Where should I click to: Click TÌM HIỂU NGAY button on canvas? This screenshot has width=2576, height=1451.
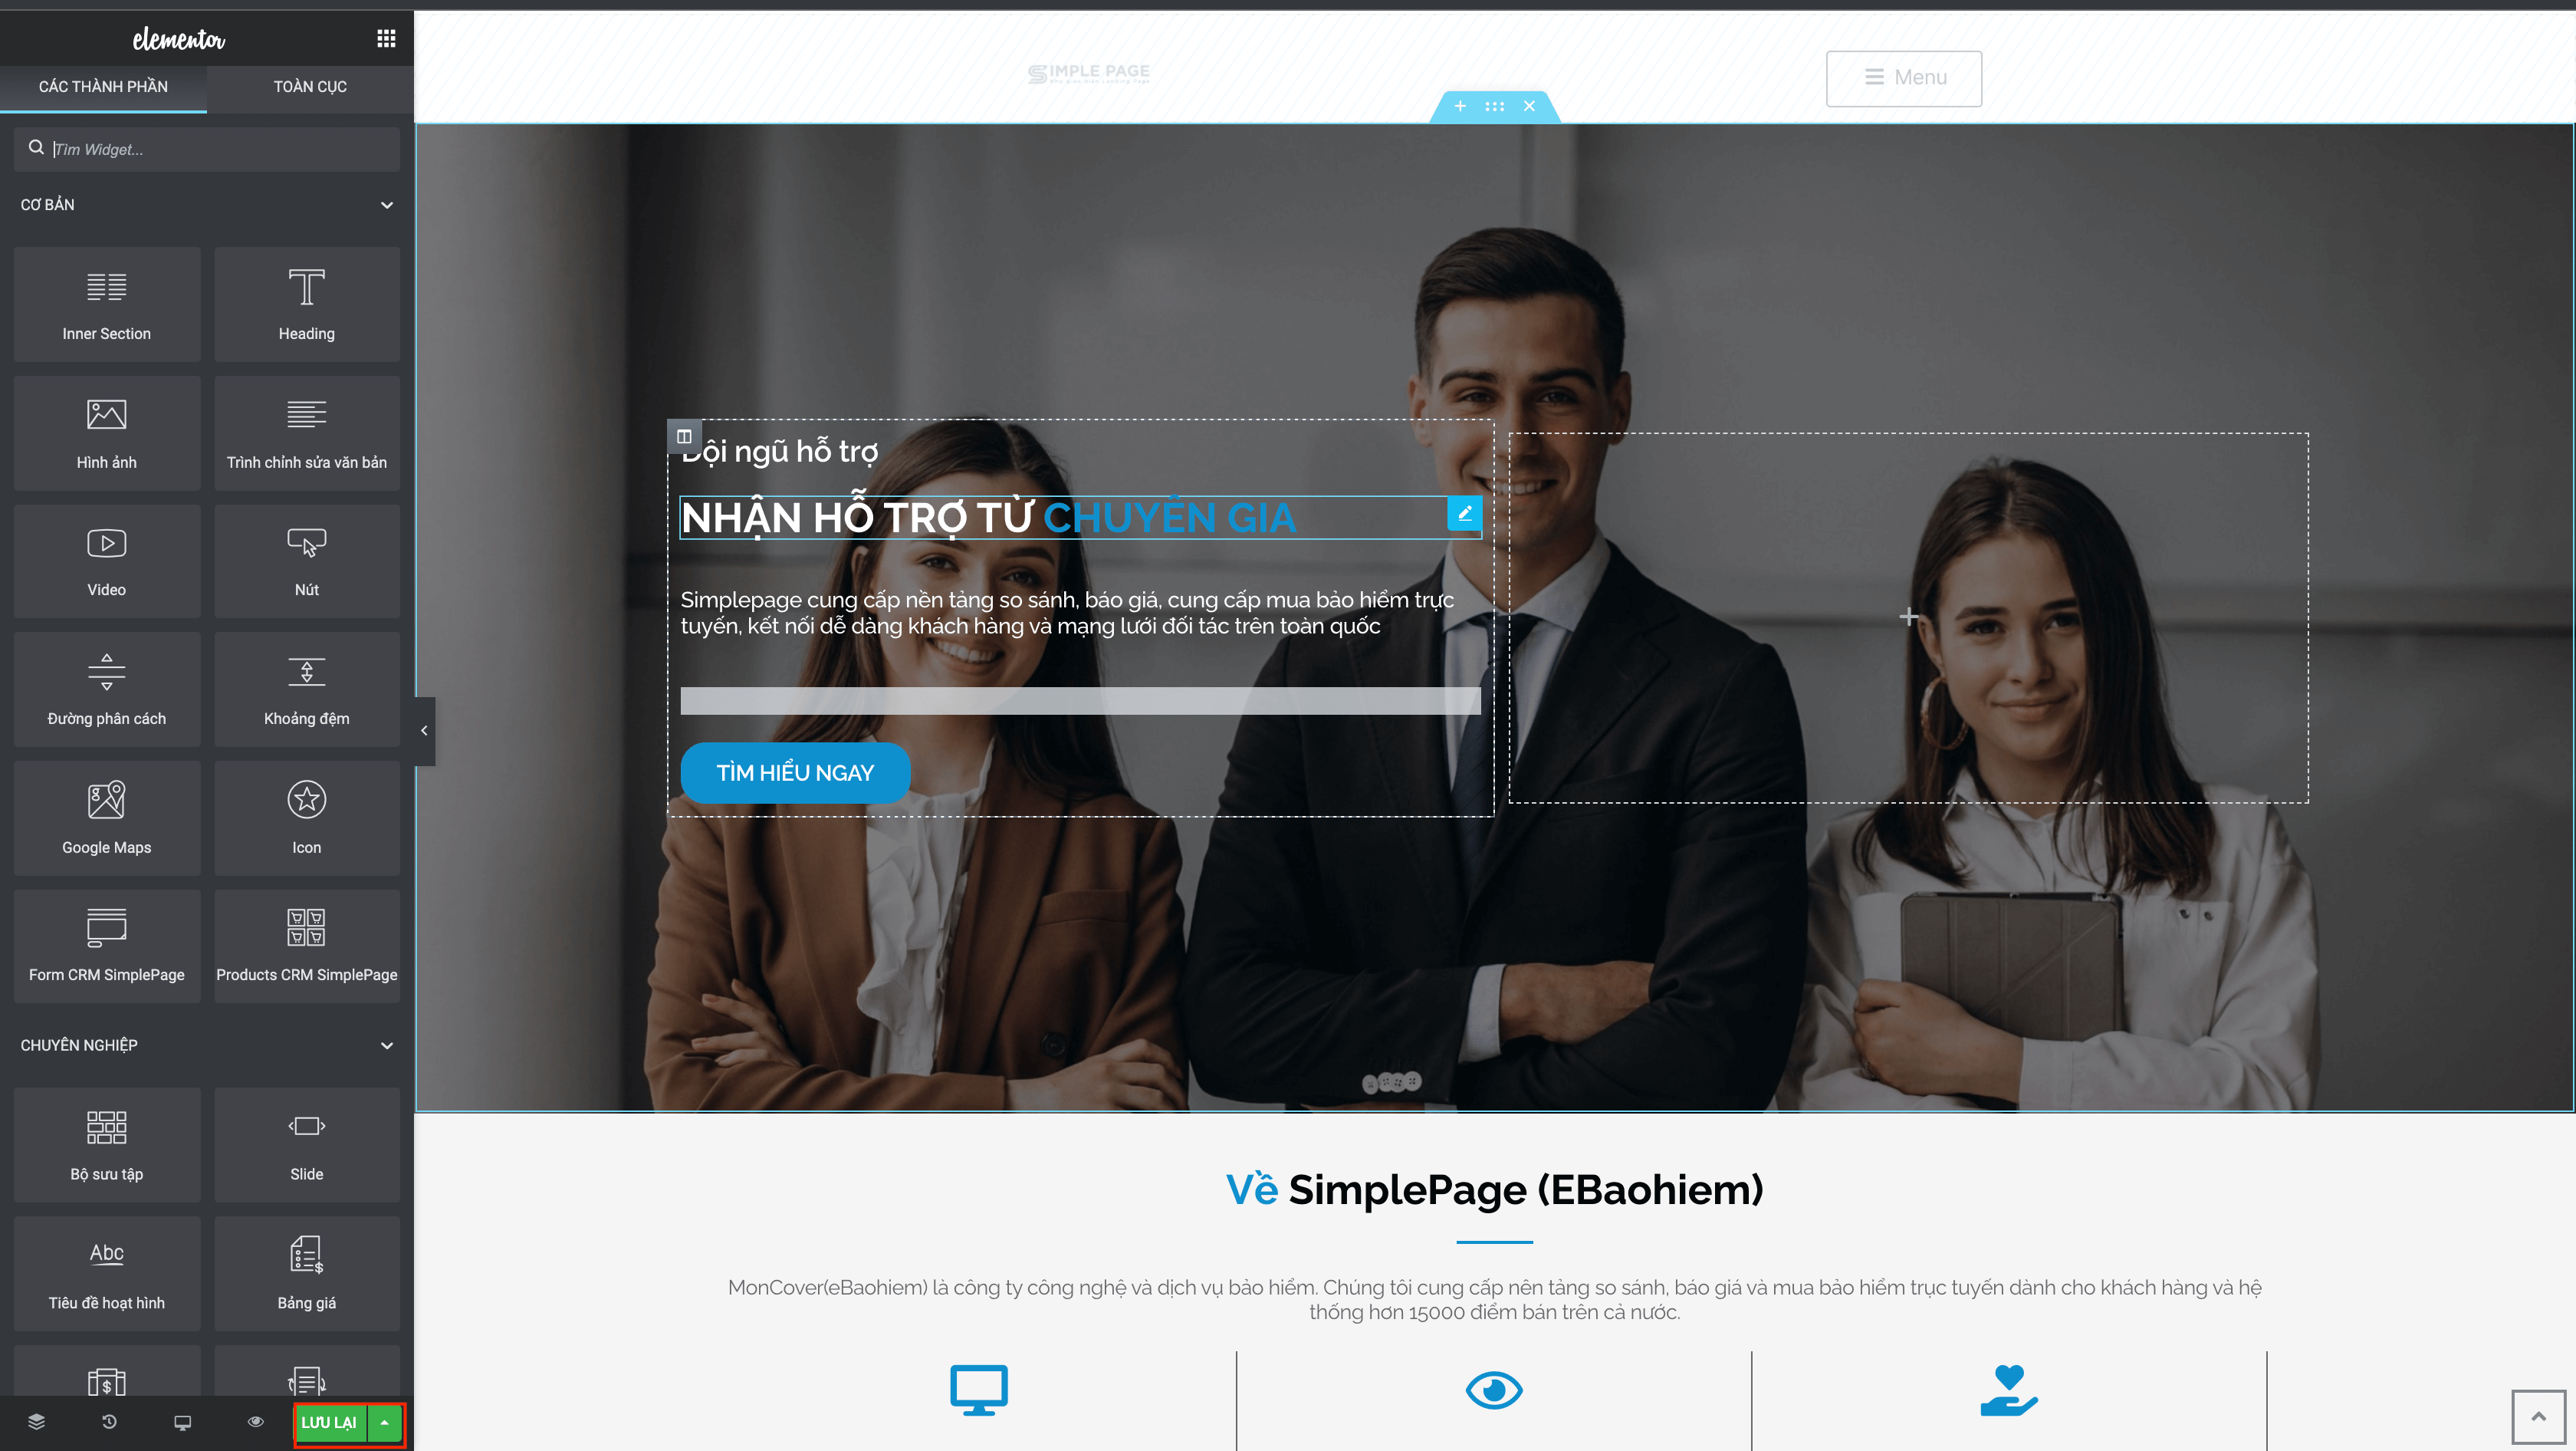click(794, 773)
